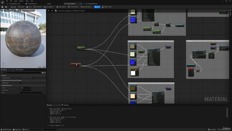Viewport: 232px width, 131px height.
Task: Open the Preview State dropdown
Action: click(73, 7)
